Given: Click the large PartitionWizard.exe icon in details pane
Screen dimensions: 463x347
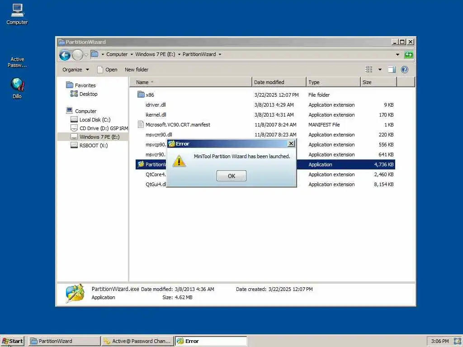Looking at the screenshot, I should tap(75, 293).
